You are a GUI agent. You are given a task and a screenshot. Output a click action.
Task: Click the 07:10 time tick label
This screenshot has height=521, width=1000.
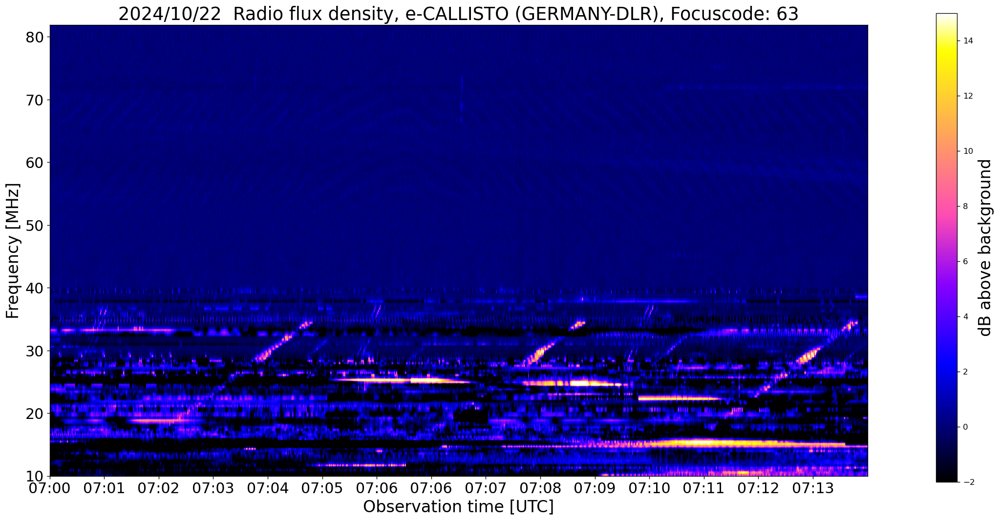(x=649, y=488)
